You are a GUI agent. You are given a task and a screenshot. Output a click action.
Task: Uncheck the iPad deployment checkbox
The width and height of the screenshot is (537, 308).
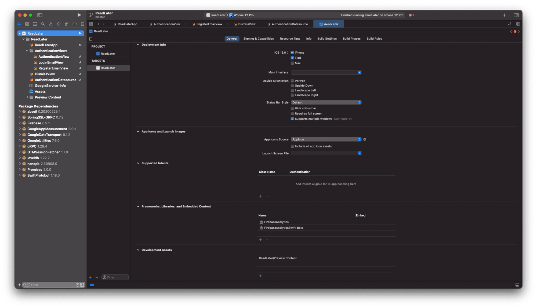coord(292,58)
